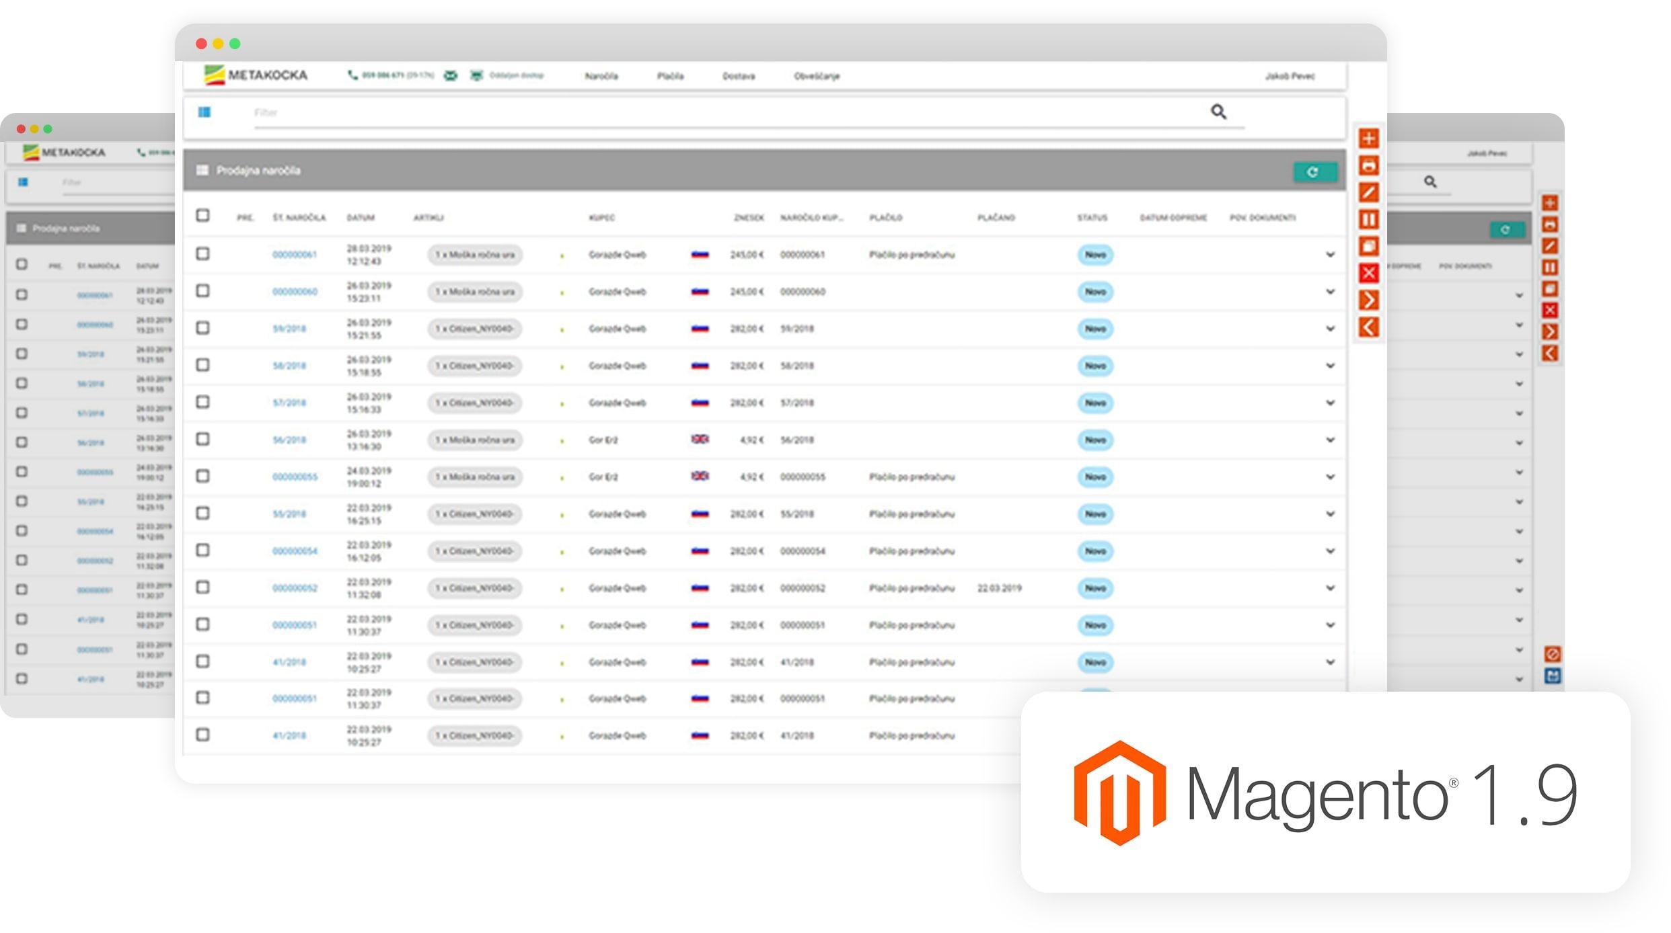Click the green phone icon in front window header
Viewport: 1671px width, 933px height.
[352, 75]
